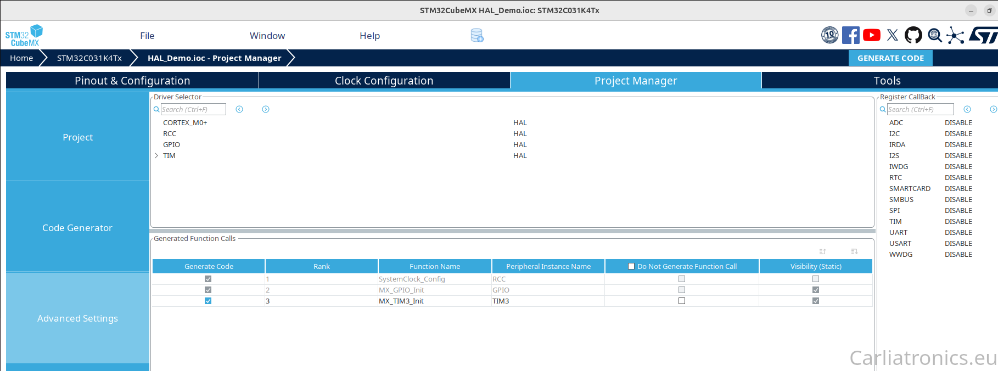Click the MX_TIM3_Init function name cell
Image resolution: width=998 pixels, height=371 pixels.
(x=435, y=301)
